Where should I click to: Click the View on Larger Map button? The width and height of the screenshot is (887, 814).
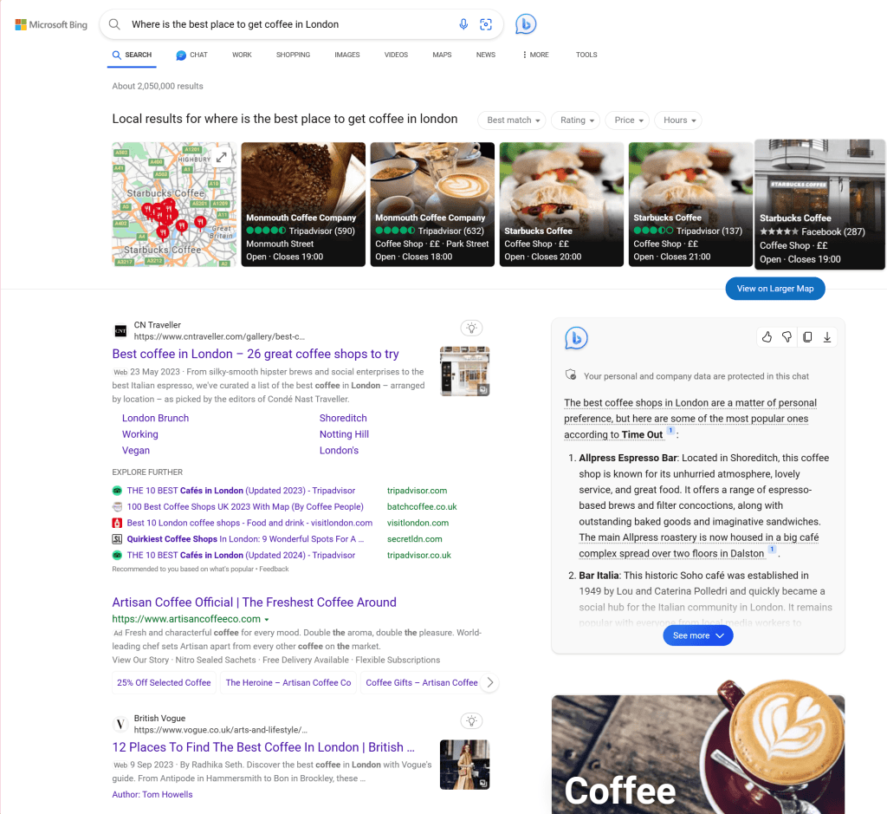[774, 289]
